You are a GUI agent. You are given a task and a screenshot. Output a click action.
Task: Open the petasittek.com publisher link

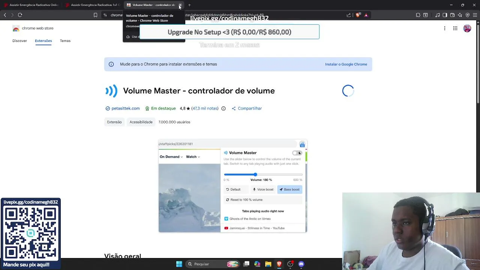tap(126, 108)
